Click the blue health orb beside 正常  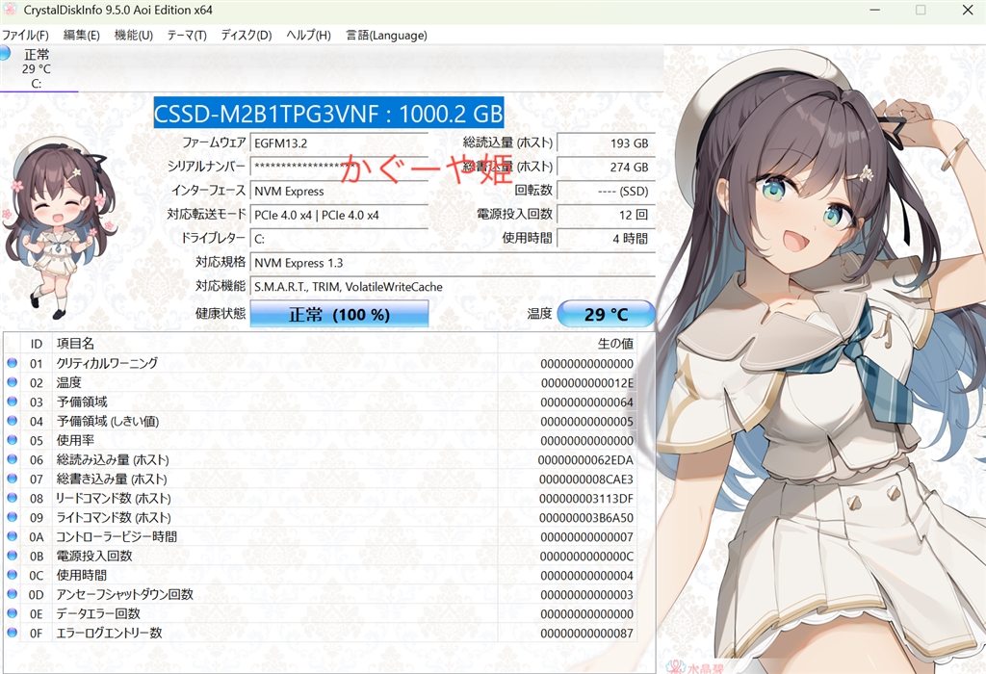(5, 54)
